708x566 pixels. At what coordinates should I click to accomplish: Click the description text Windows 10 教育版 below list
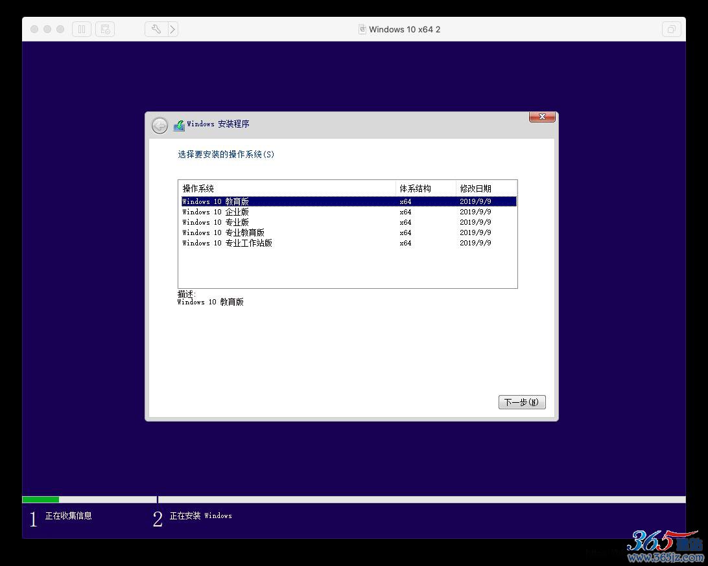pyautogui.click(x=211, y=302)
